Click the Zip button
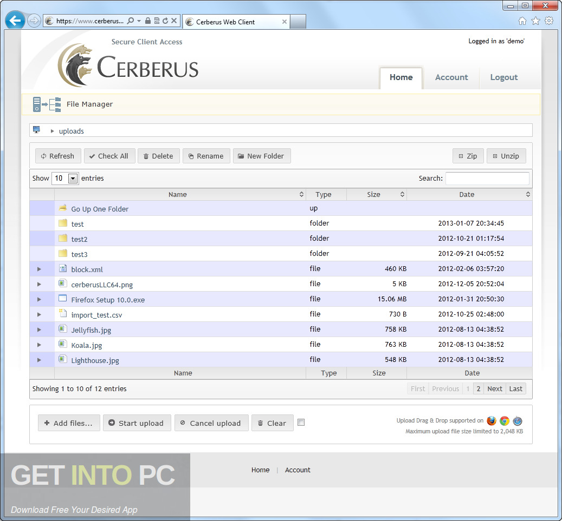Screen dimensions: 562x521 point(468,156)
